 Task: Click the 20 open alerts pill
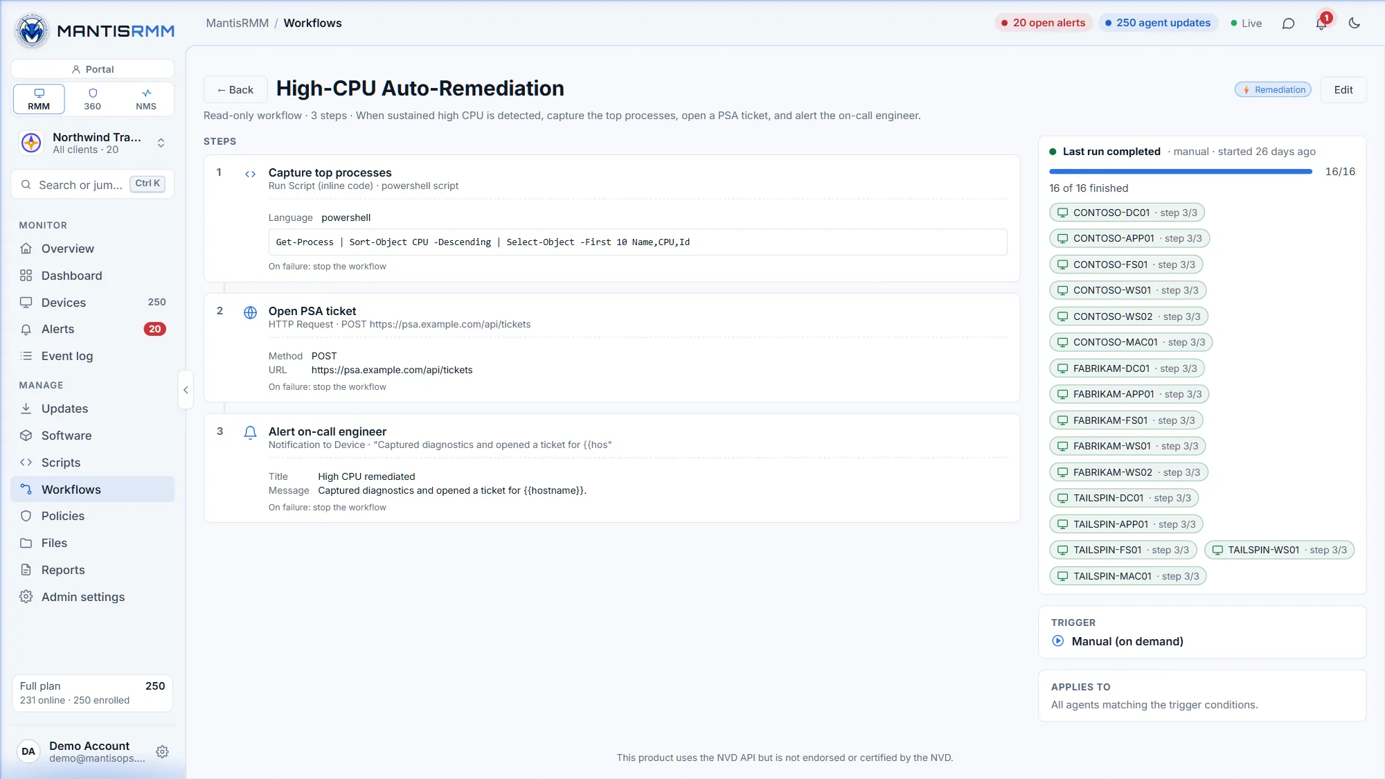(1043, 23)
